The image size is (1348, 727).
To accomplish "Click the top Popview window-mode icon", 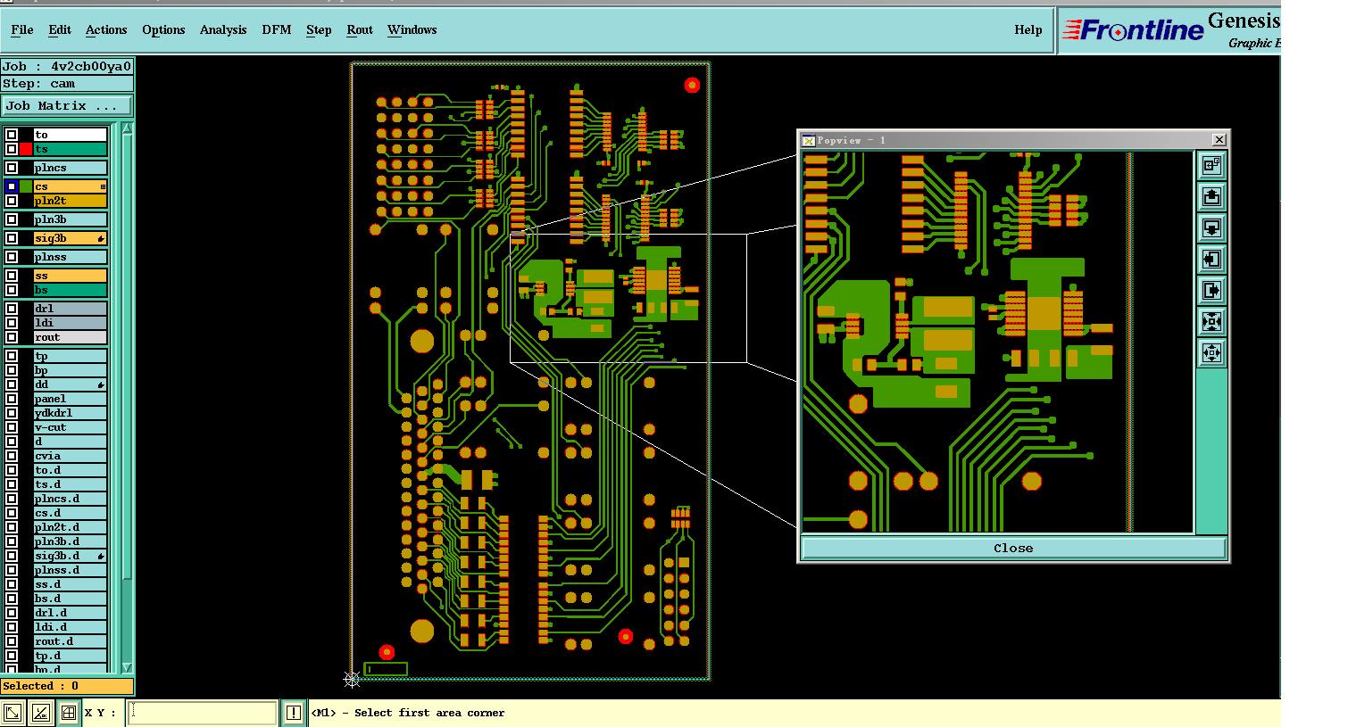I will (1211, 165).
